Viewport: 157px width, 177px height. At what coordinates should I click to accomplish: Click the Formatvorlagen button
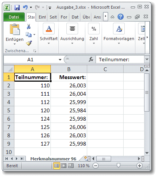click(119, 34)
